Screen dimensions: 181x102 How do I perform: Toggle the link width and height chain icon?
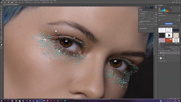(140, 16)
